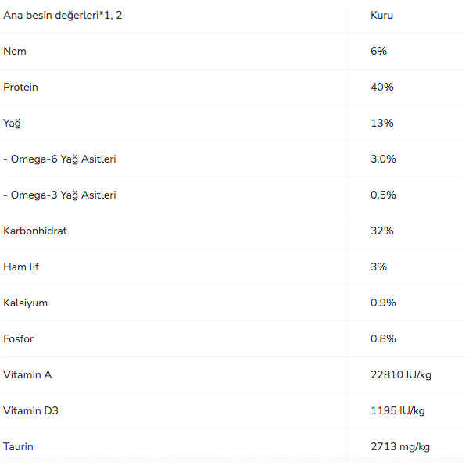Click the 'Yağ' row label
469x469 pixels.
(x=13, y=123)
